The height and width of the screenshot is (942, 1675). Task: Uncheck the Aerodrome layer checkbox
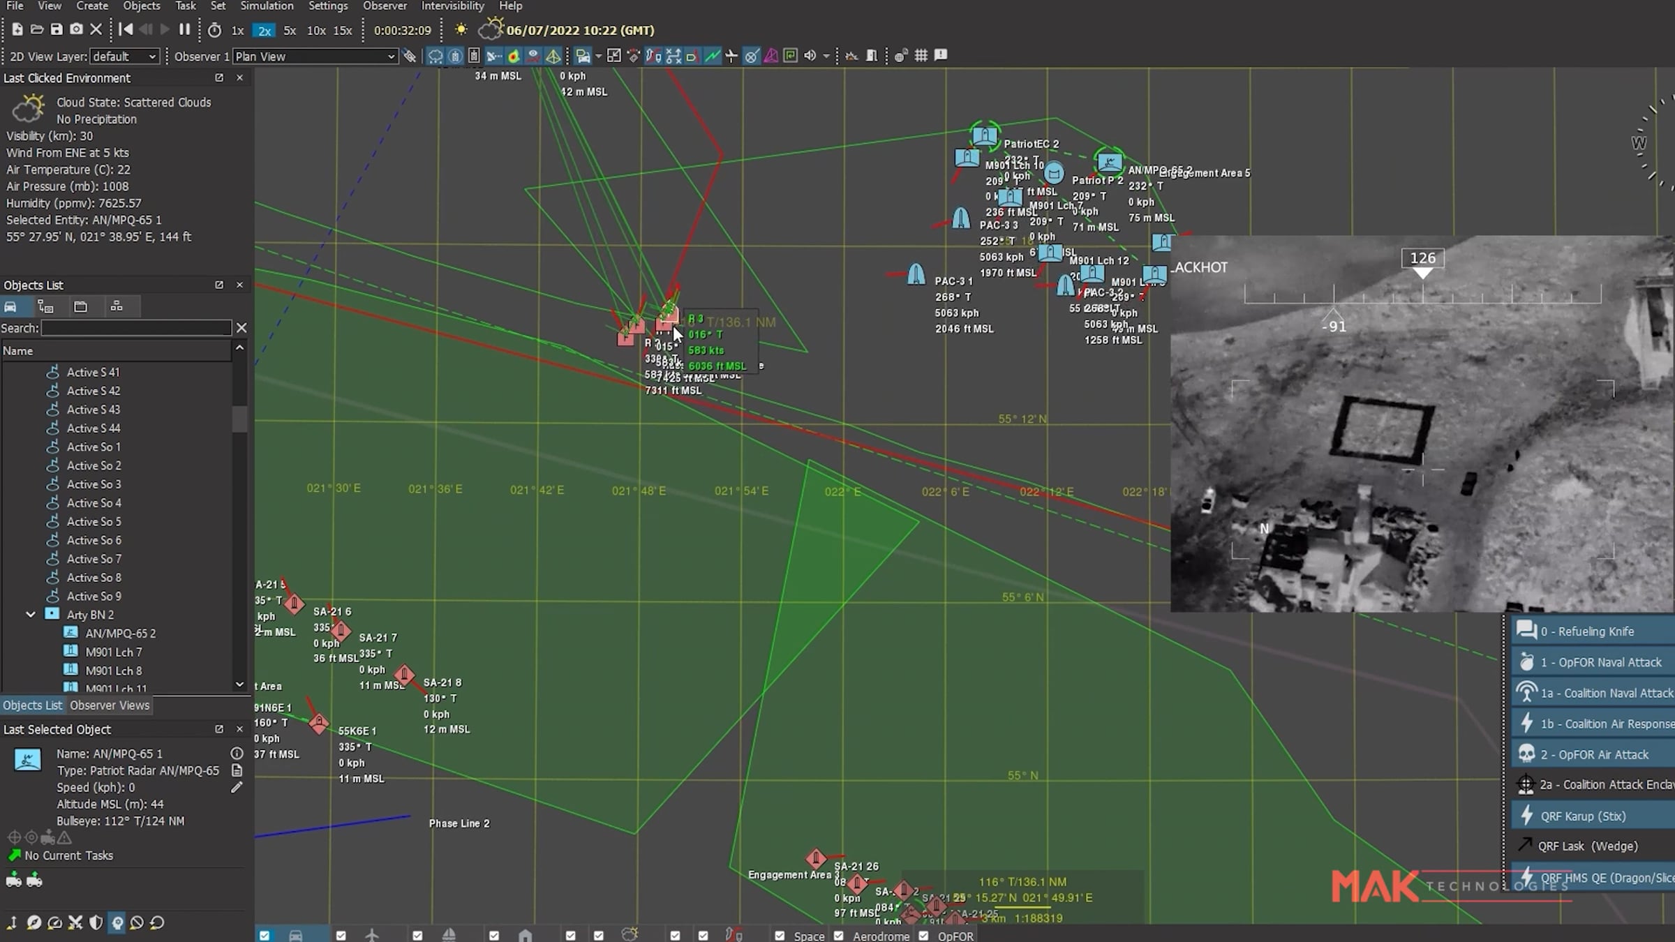(x=839, y=936)
